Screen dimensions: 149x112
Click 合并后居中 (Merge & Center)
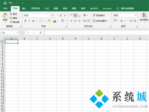click(100, 21)
